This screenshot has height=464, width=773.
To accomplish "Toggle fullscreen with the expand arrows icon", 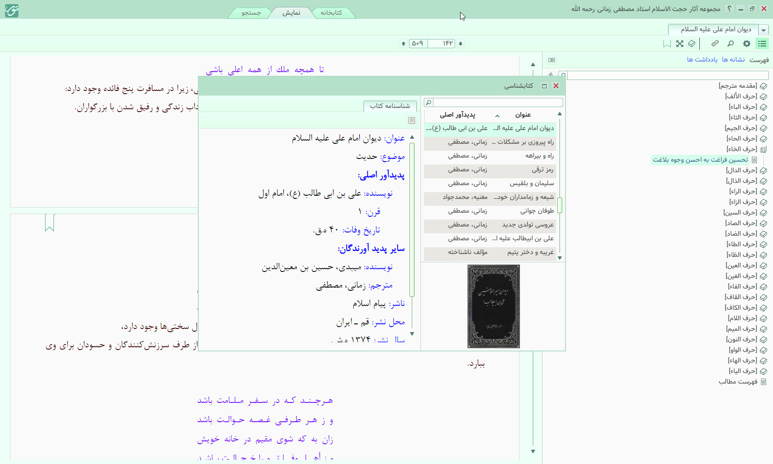I will click(680, 44).
